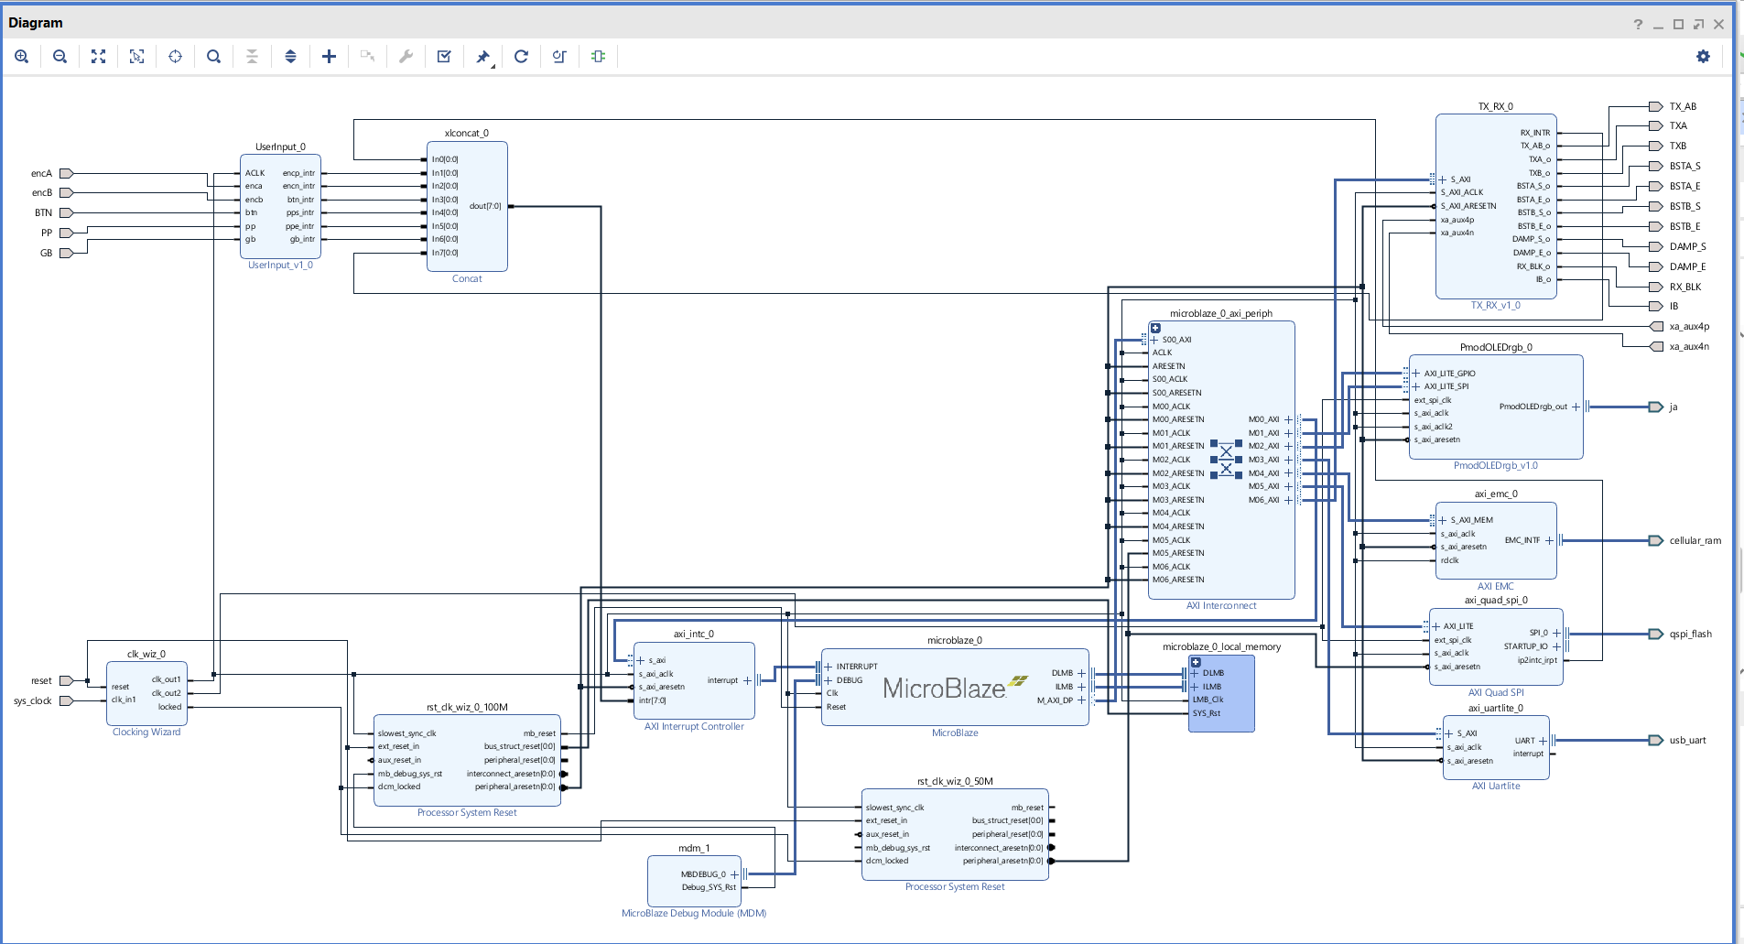The height and width of the screenshot is (944, 1744).
Task: Expand the PmodOLEDrgb_out interface pin
Action: [x=1576, y=407]
